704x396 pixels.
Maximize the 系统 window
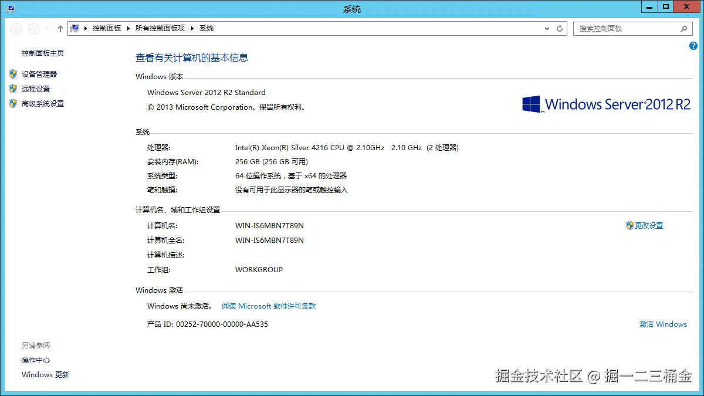coord(665,6)
